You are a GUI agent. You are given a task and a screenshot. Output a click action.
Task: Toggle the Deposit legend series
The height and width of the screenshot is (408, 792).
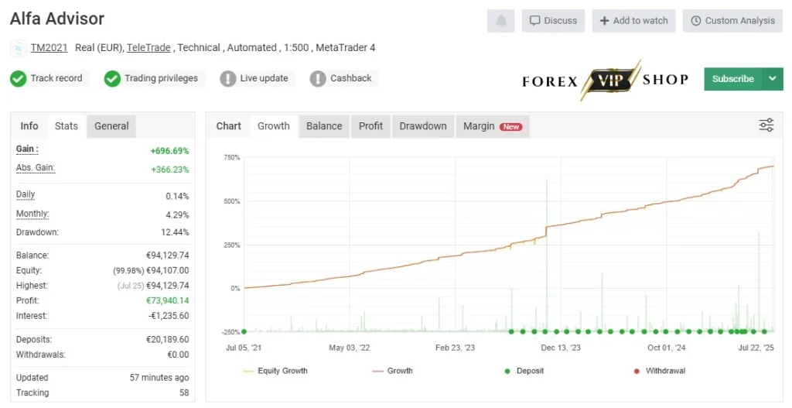[x=524, y=371]
